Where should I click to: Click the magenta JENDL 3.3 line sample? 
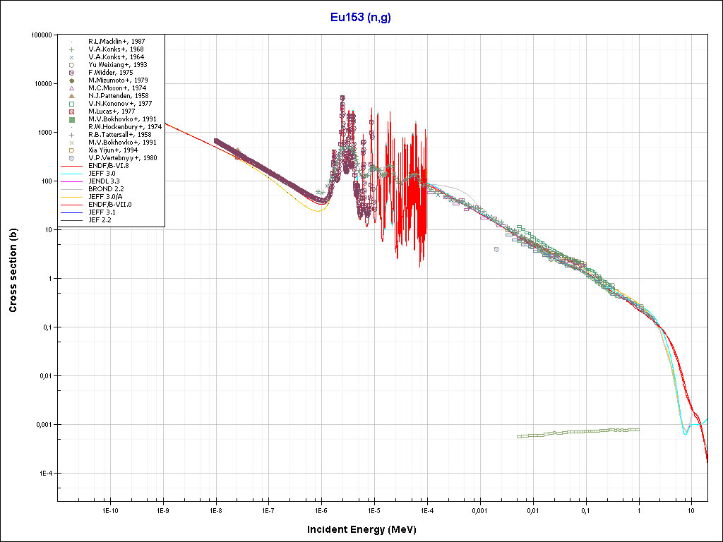71,181
